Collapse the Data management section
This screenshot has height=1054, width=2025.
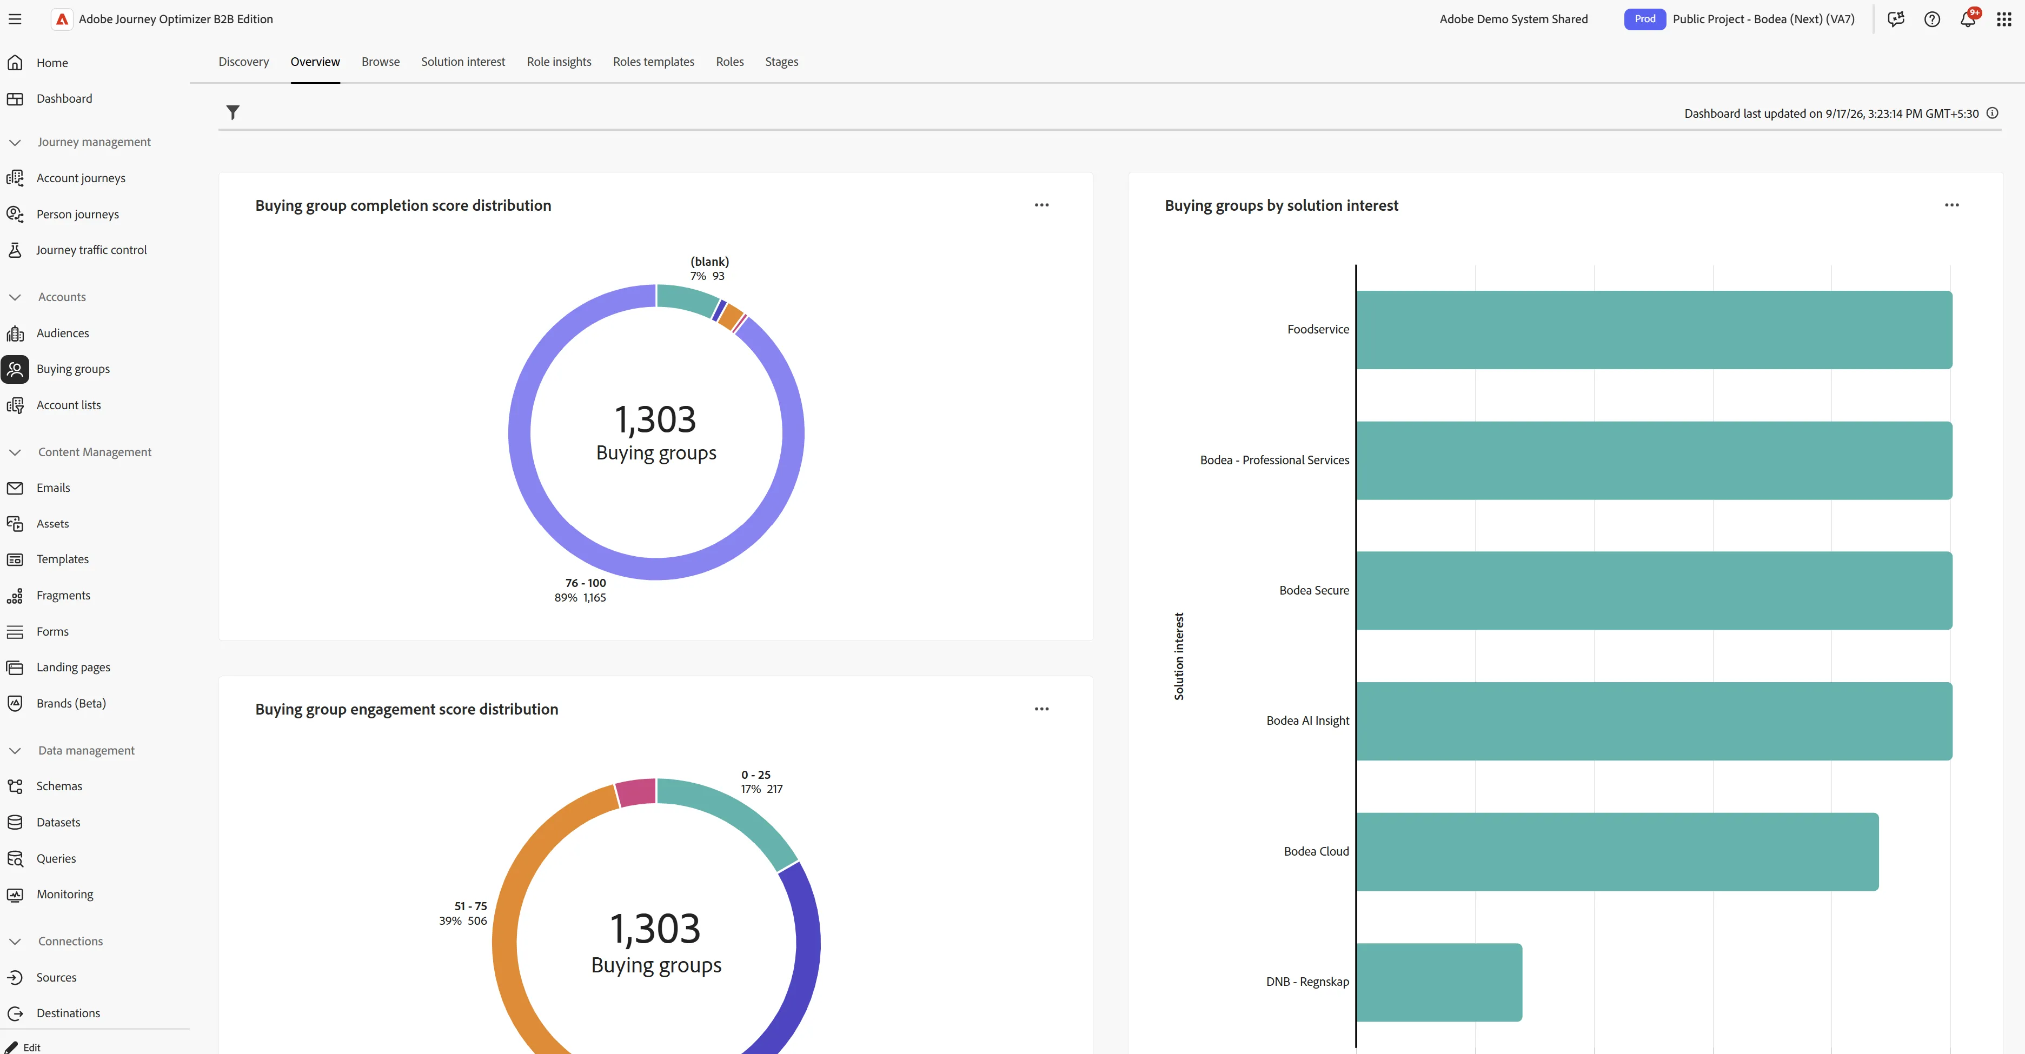click(15, 751)
